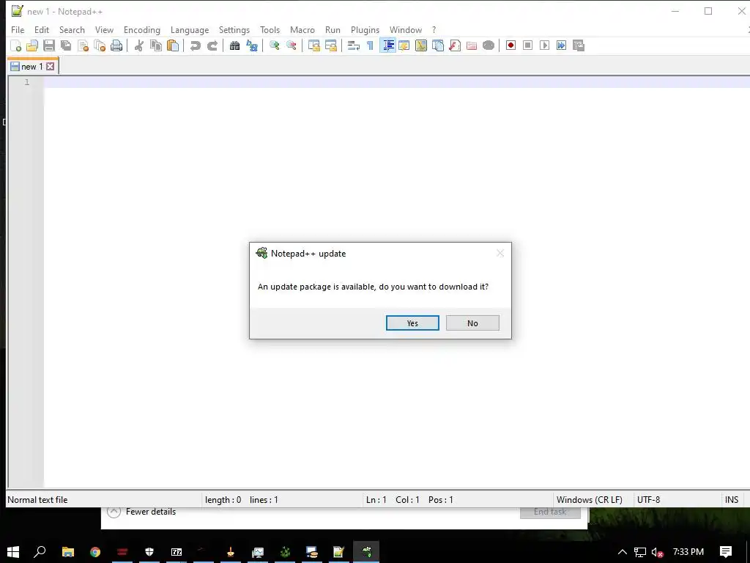750x563 pixels.
Task: Open the Settings menu
Action: point(234,29)
